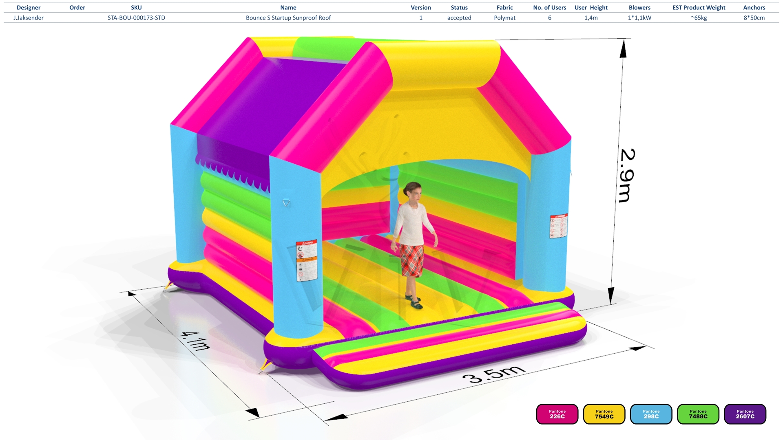Click the No. of Users header
783x440 pixels.
(550, 7)
